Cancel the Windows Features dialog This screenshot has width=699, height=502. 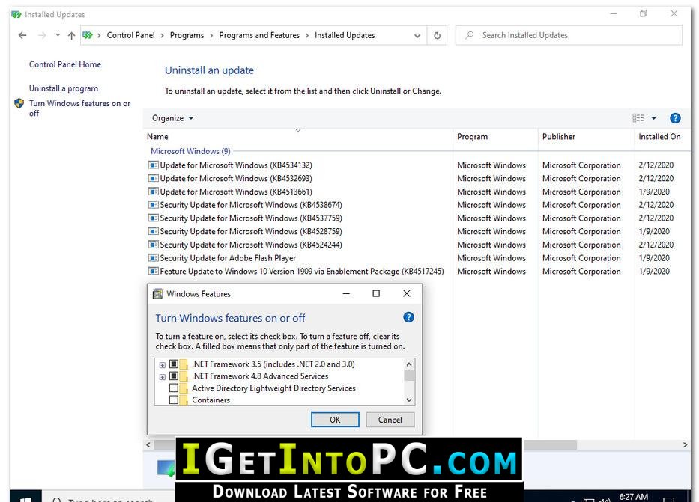click(x=390, y=420)
